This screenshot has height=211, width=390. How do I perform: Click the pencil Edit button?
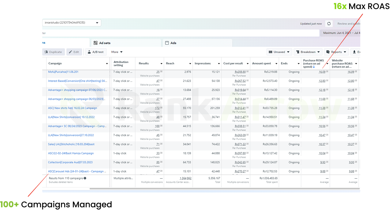[74, 52]
